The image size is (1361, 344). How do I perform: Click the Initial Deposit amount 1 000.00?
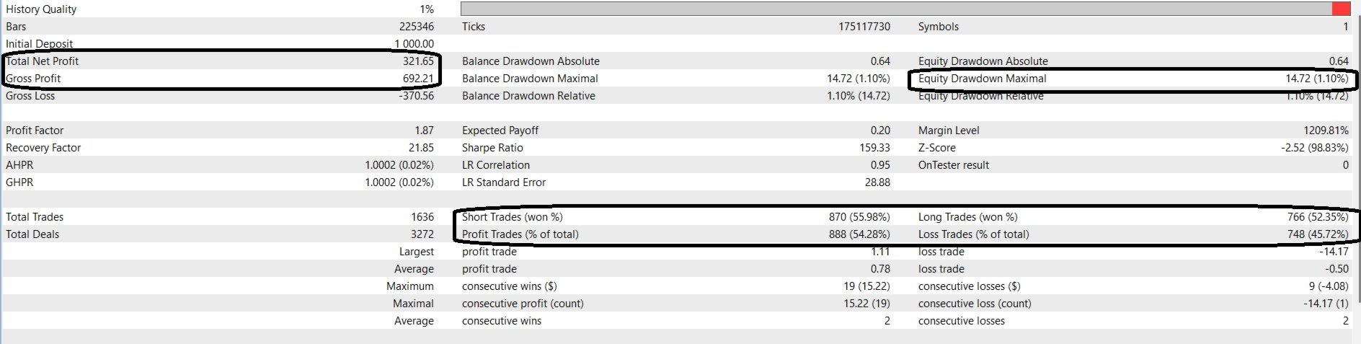[x=414, y=44]
